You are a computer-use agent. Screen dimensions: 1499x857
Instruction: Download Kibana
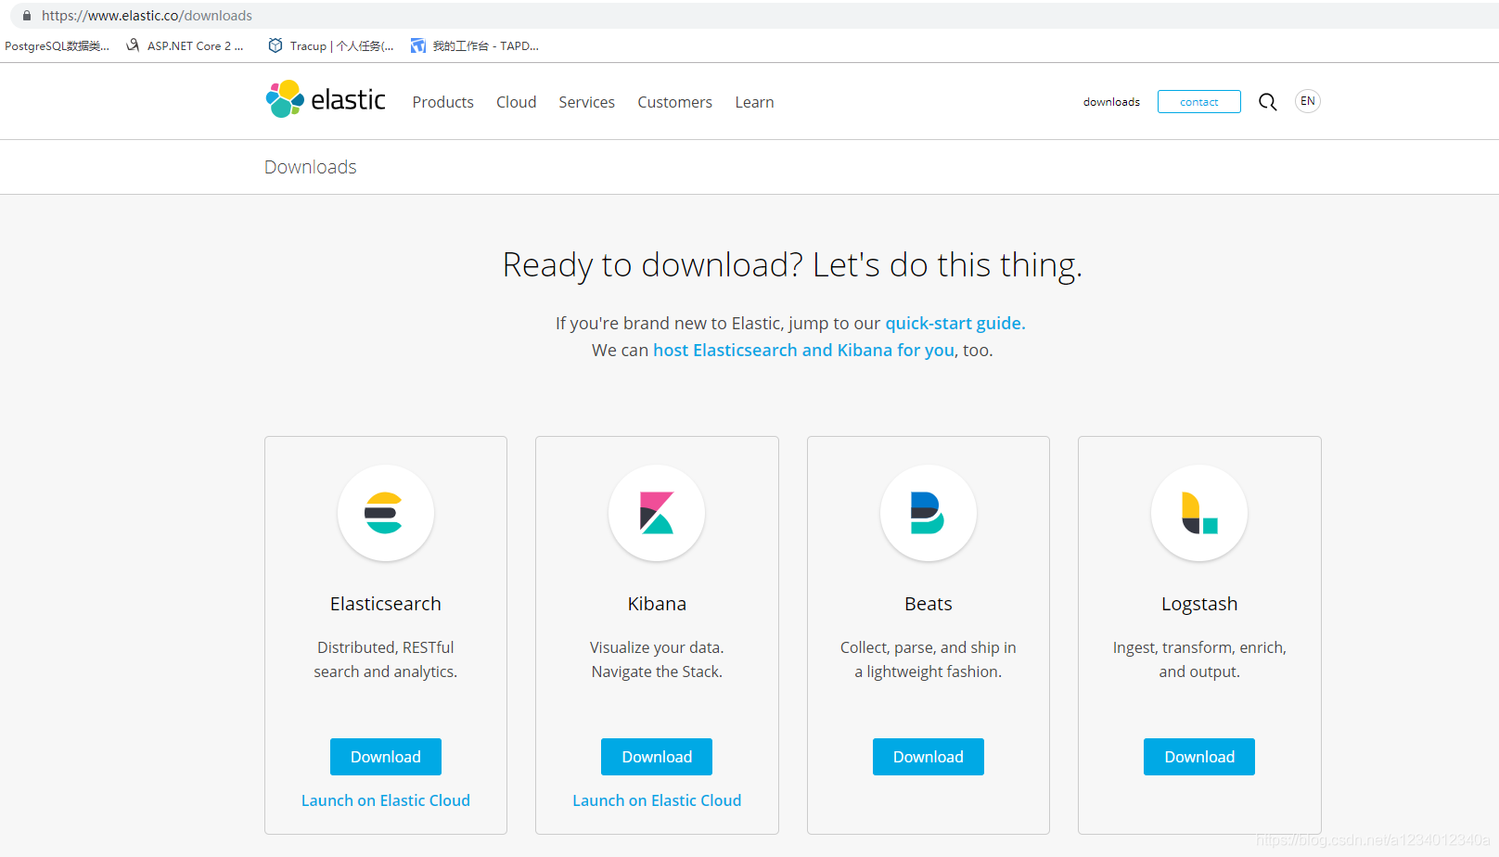(657, 757)
